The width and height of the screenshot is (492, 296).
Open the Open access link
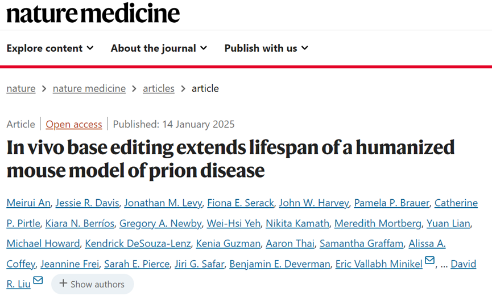pos(74,124)
